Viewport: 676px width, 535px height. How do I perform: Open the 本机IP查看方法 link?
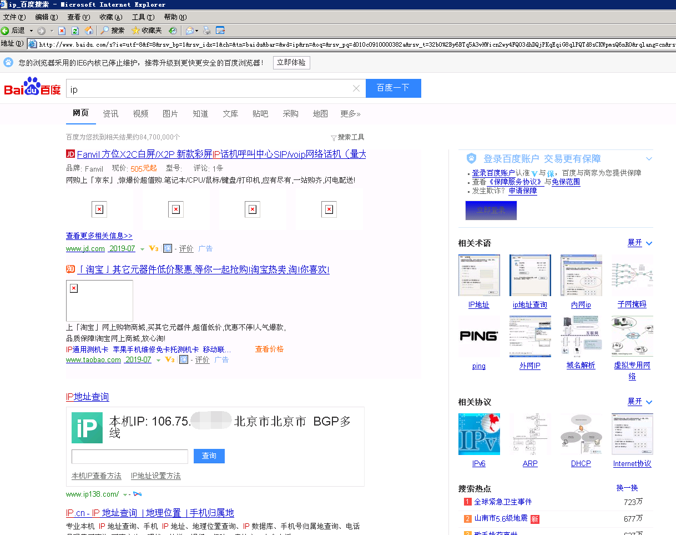97,476
